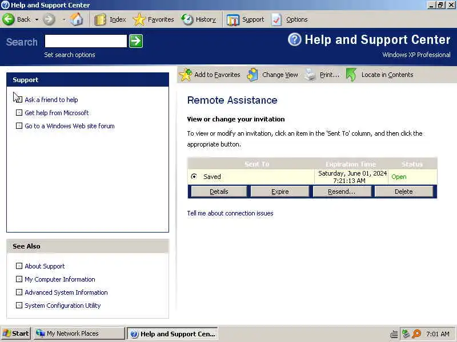Click the Support toolbar icon

tap(233, 20)
